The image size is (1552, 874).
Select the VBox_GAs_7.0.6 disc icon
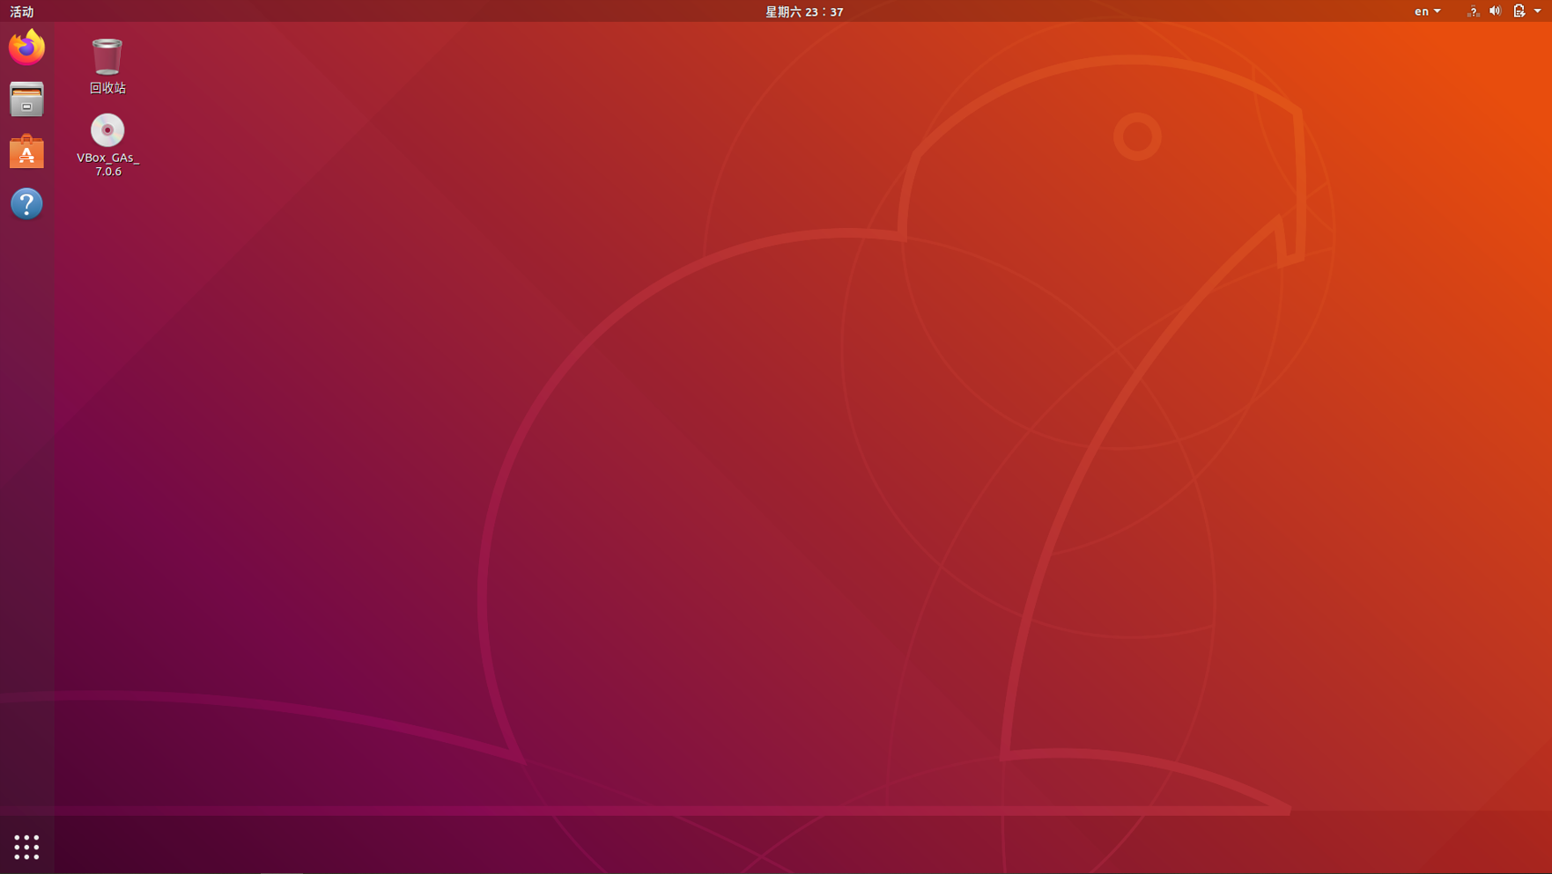click(107, 130)
